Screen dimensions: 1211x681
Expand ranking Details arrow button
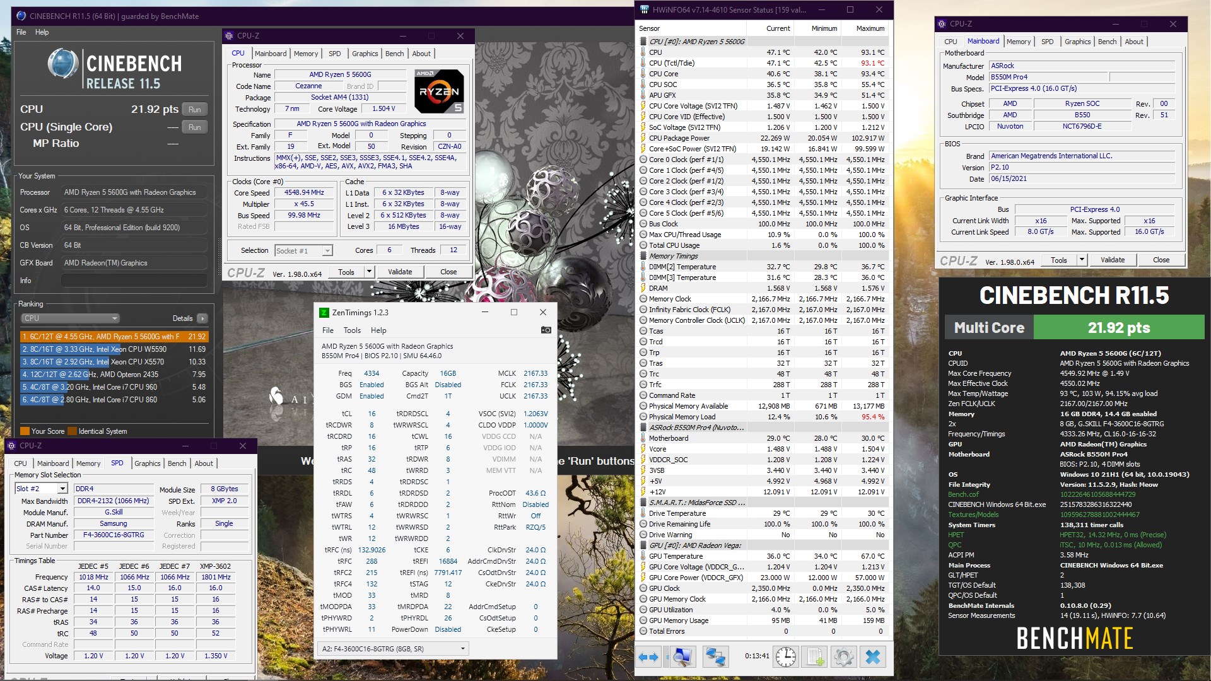(202, 318)
